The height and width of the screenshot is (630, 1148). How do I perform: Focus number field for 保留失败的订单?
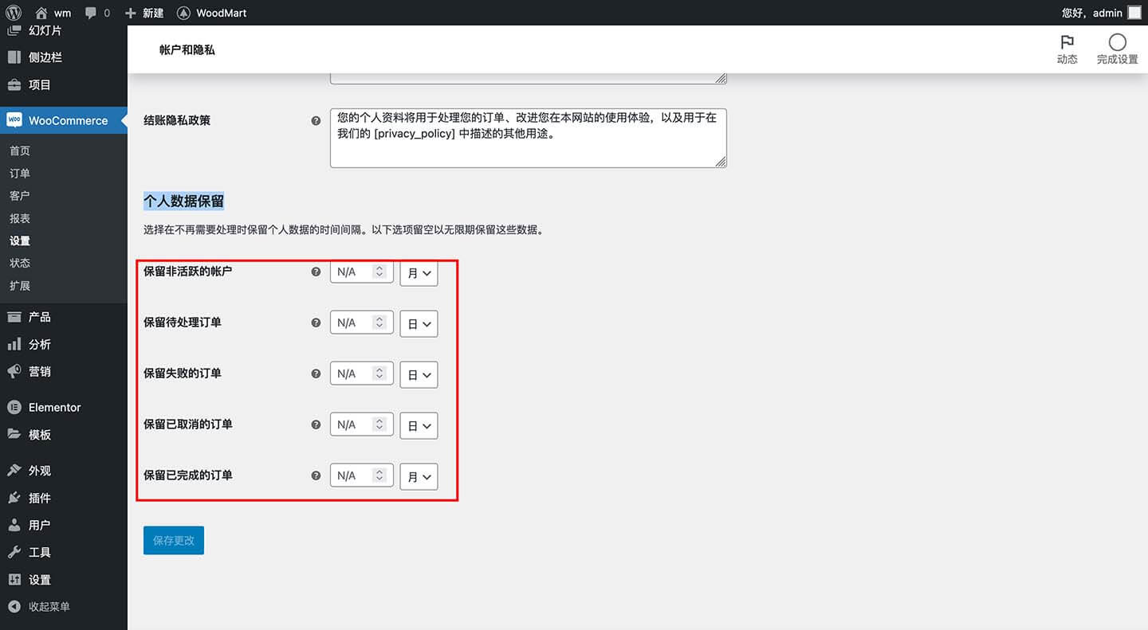point(362,374)
